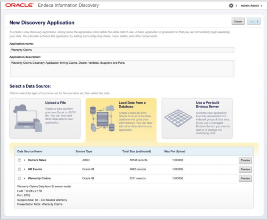
Task: Select the HR Events radio button
Action: click(20, 169)
